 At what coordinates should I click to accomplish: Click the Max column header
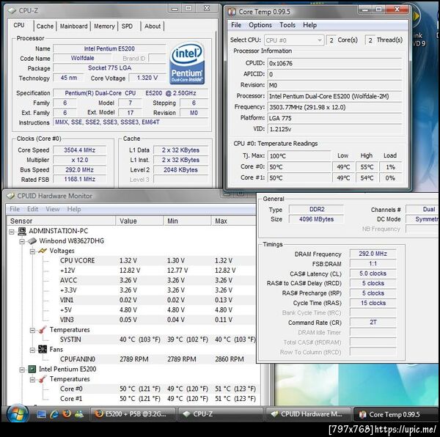pyautogui.click(x=233, y=221)
